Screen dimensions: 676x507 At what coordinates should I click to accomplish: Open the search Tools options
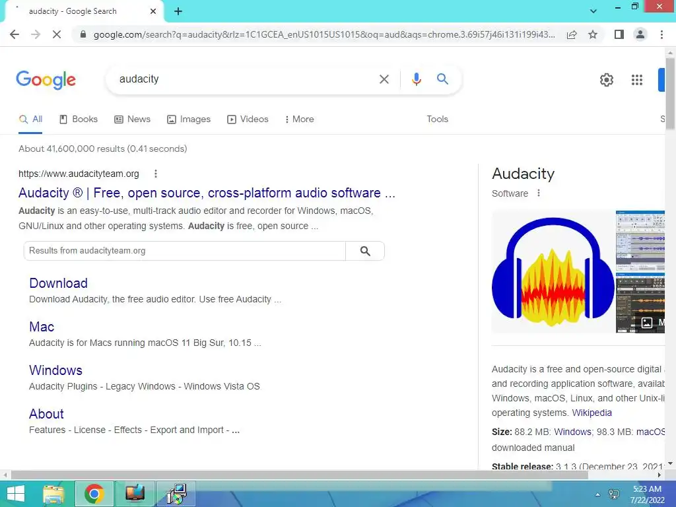(437, 119)
